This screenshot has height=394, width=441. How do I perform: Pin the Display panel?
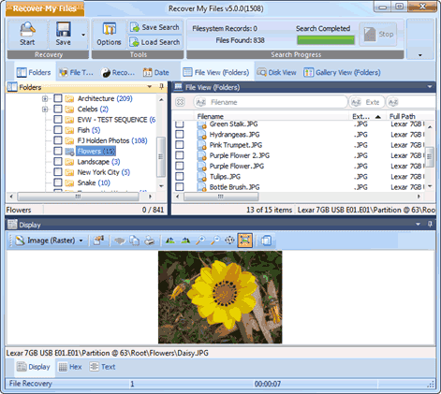coord(430,224)
